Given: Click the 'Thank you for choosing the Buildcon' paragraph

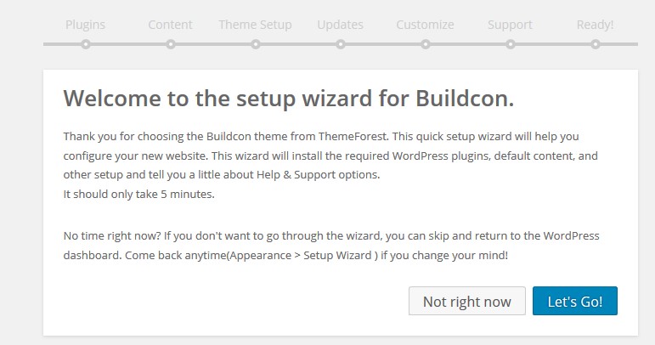Looking at the screenshot, I should [330, 156].
